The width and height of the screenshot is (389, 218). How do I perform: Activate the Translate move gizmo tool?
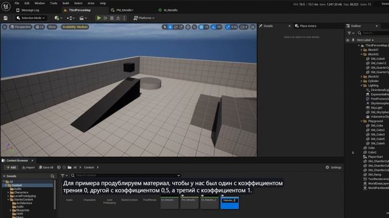(170, 27)
